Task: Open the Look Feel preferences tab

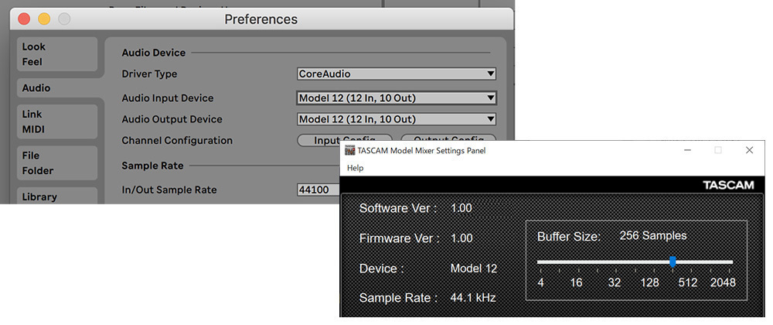Action: tap(56, 54)
